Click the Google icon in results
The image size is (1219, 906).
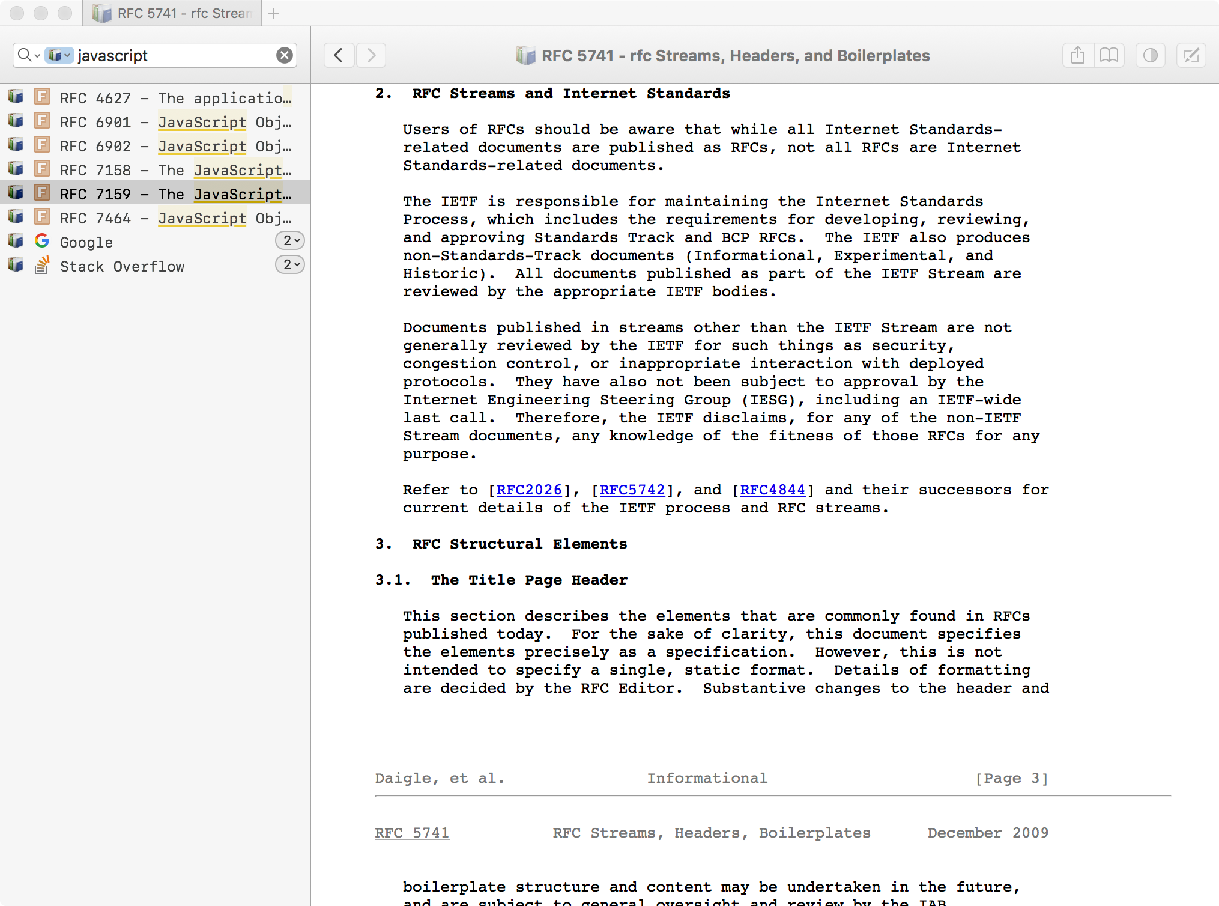42,241
